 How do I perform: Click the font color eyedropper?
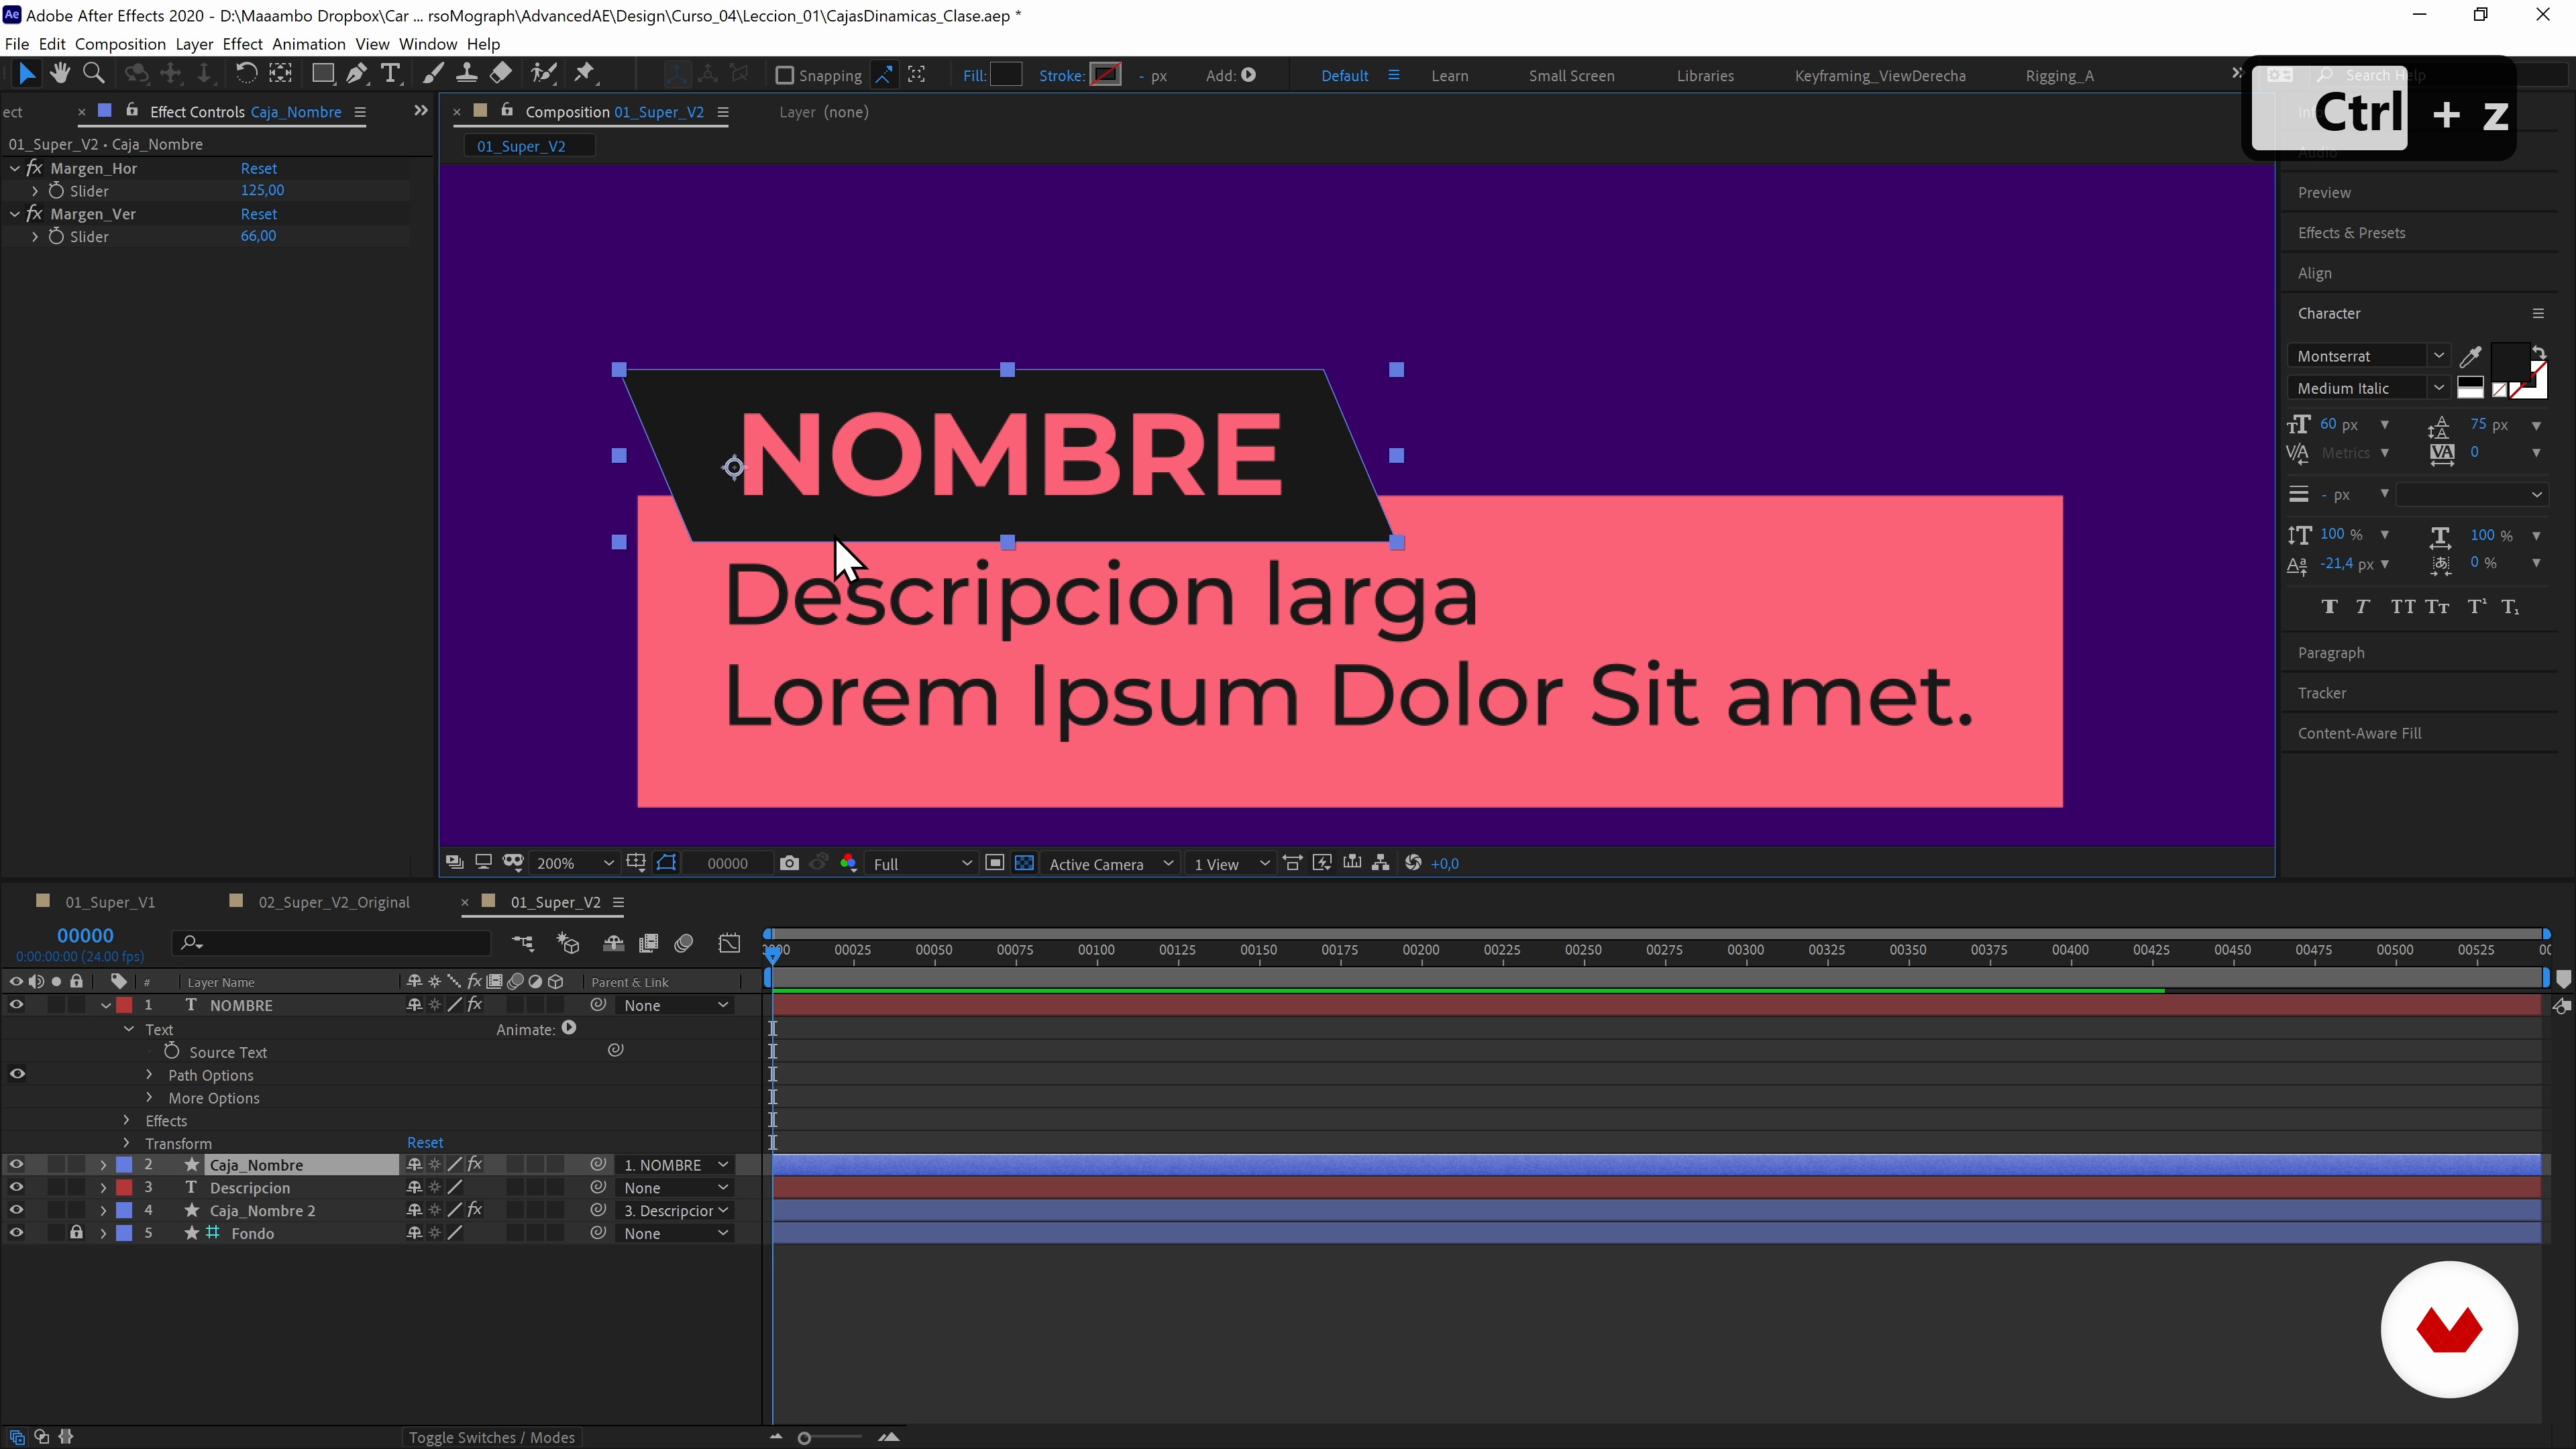coord(2470,356)
